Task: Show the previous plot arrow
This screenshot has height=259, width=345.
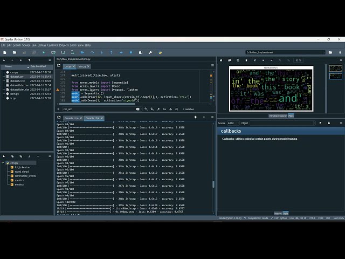Action: pyautogui.click(x=263, y=60)
